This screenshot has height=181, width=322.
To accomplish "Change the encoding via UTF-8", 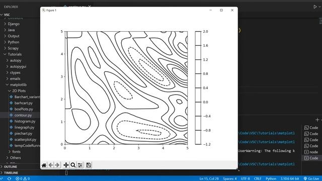I will [245, 178].
